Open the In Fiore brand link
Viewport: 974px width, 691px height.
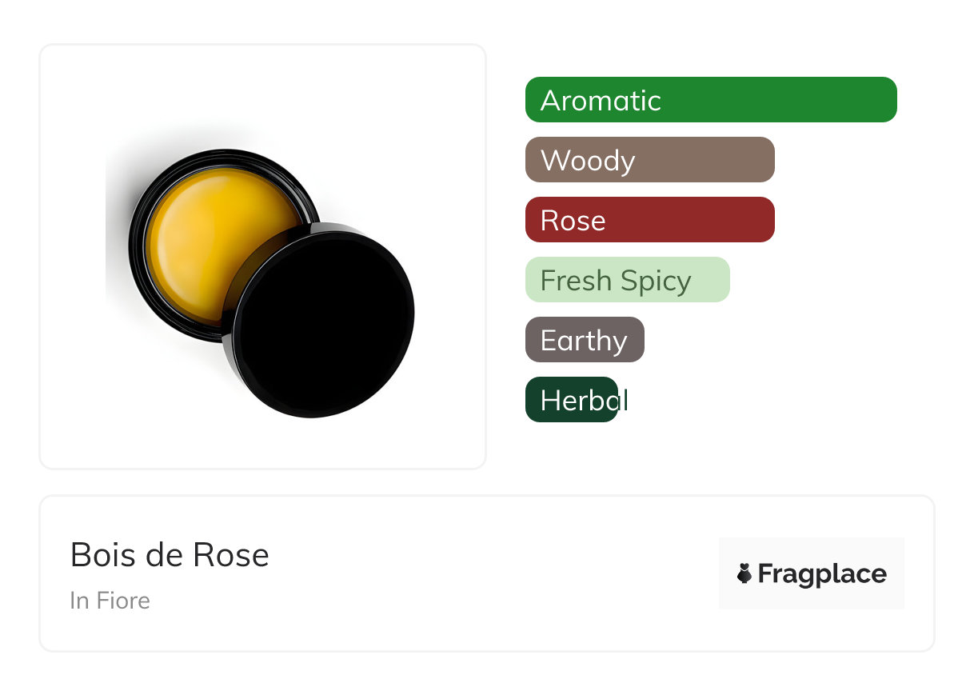pyautogui.click(x=110, y=601)
